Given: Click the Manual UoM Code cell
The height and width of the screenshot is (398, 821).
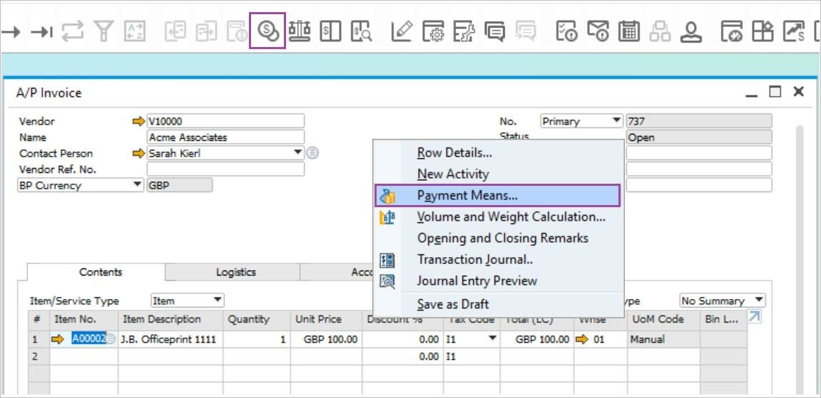Looking at the screenshot, I should click(x=663, y=340).
